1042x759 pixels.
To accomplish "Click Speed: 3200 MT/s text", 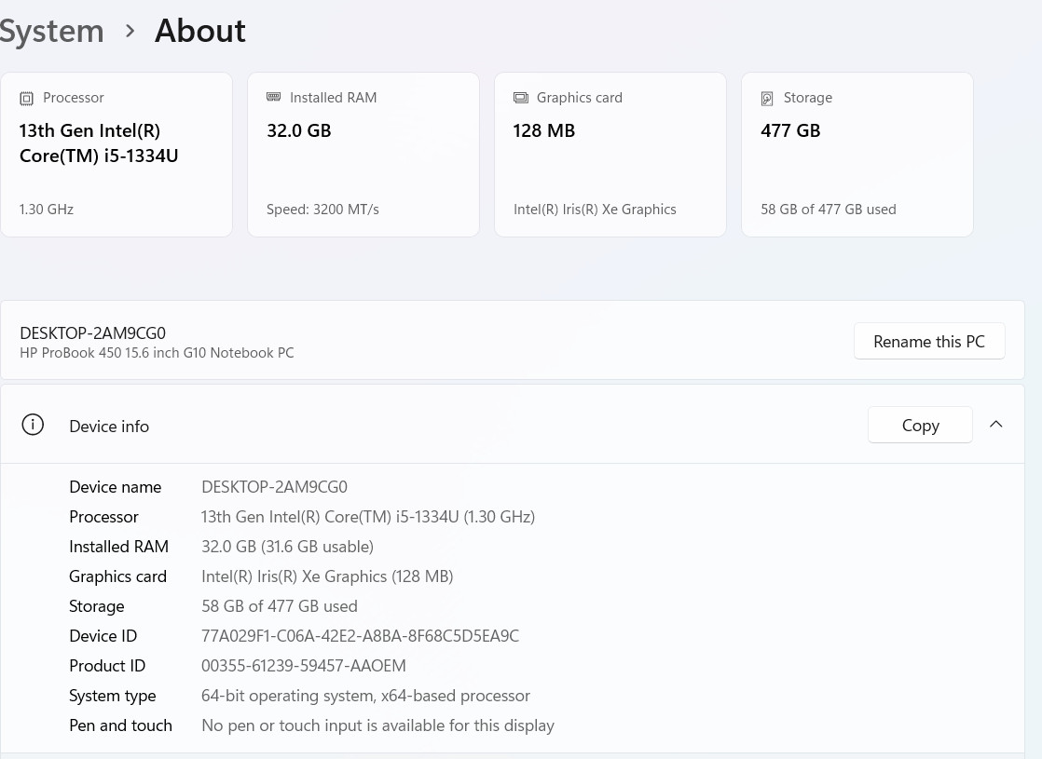I will point(323,210).
